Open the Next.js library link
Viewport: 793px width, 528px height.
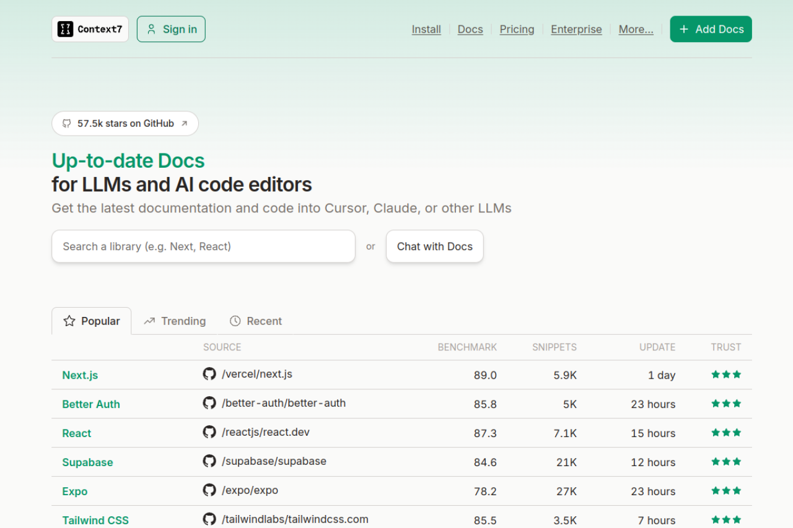(80, 375)
